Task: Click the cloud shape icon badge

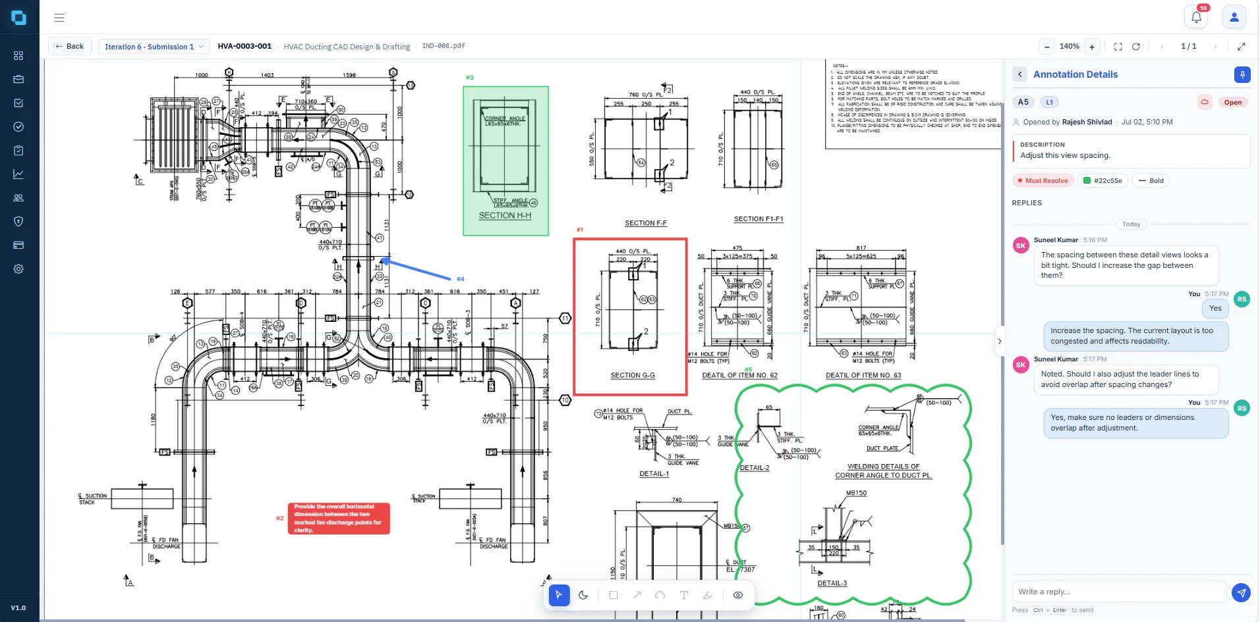Action: [1205, 102]
